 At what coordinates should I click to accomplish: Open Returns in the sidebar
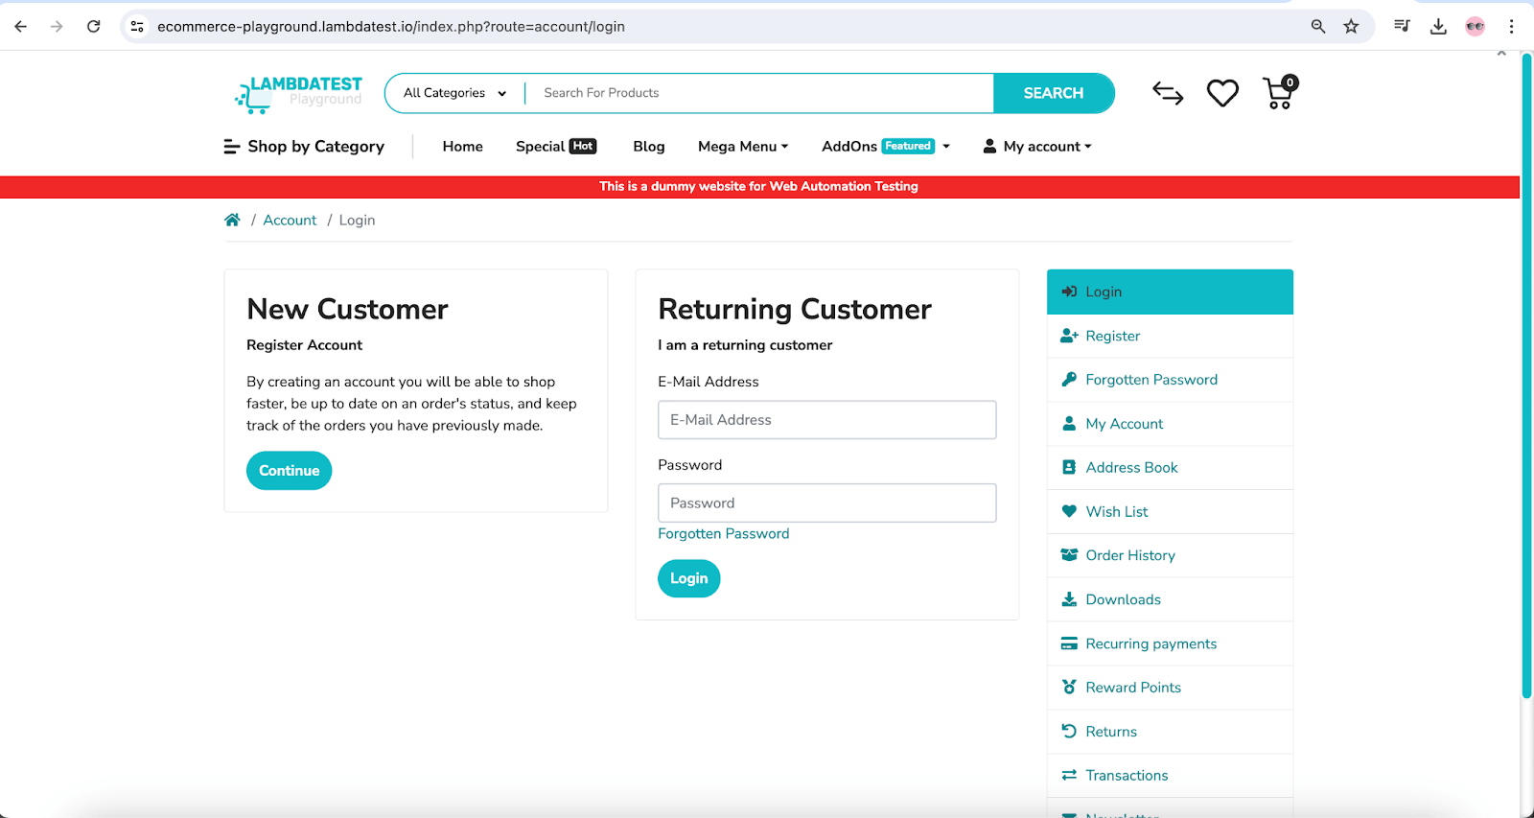[1170, 732]
